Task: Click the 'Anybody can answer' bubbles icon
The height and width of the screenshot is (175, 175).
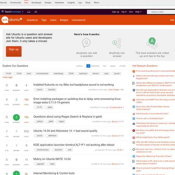Action: click(x=117, y=43)
